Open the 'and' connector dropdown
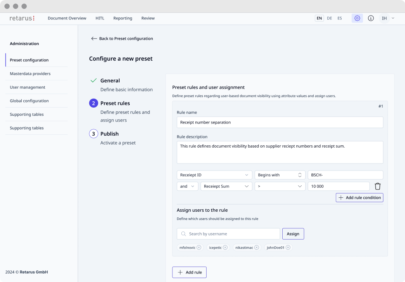This screenshot has height=282, width=405. [x=187, y=186]
